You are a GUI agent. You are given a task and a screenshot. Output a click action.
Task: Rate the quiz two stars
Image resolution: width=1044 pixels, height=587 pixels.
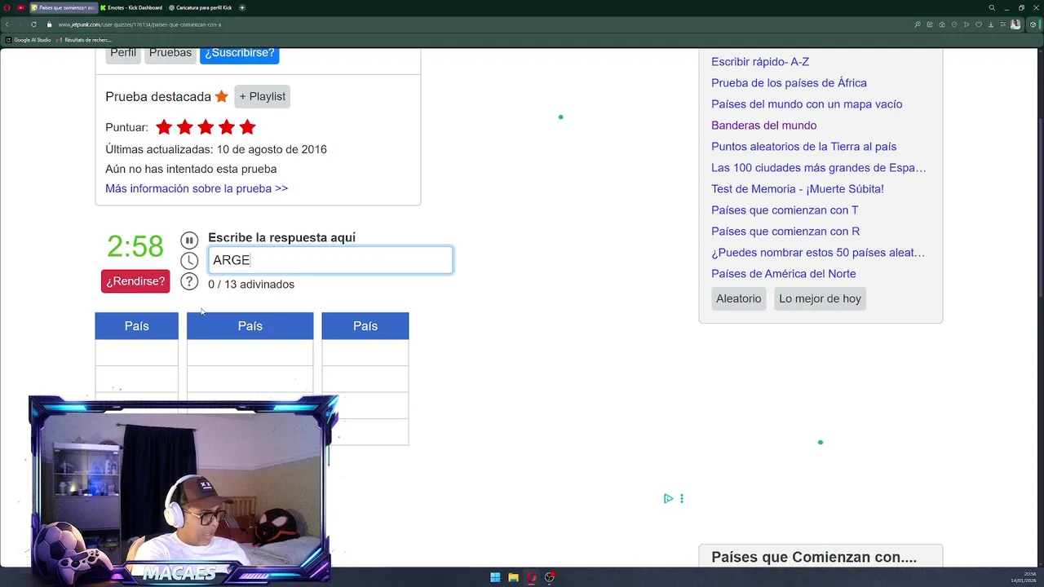(185, 127)
